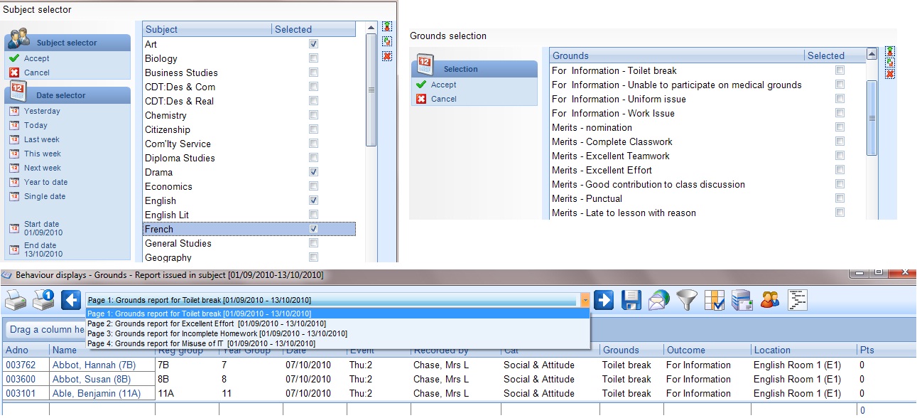Image resolution: width=917 pixels, height=418 pixels.
Task: Select Page 1: Grounds report for Toilet break option
Action: (337, 313)
